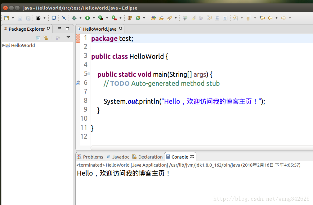Minimize the Package Explorer panel
This screenshot has height=205, width=313.
coord(59,28)
